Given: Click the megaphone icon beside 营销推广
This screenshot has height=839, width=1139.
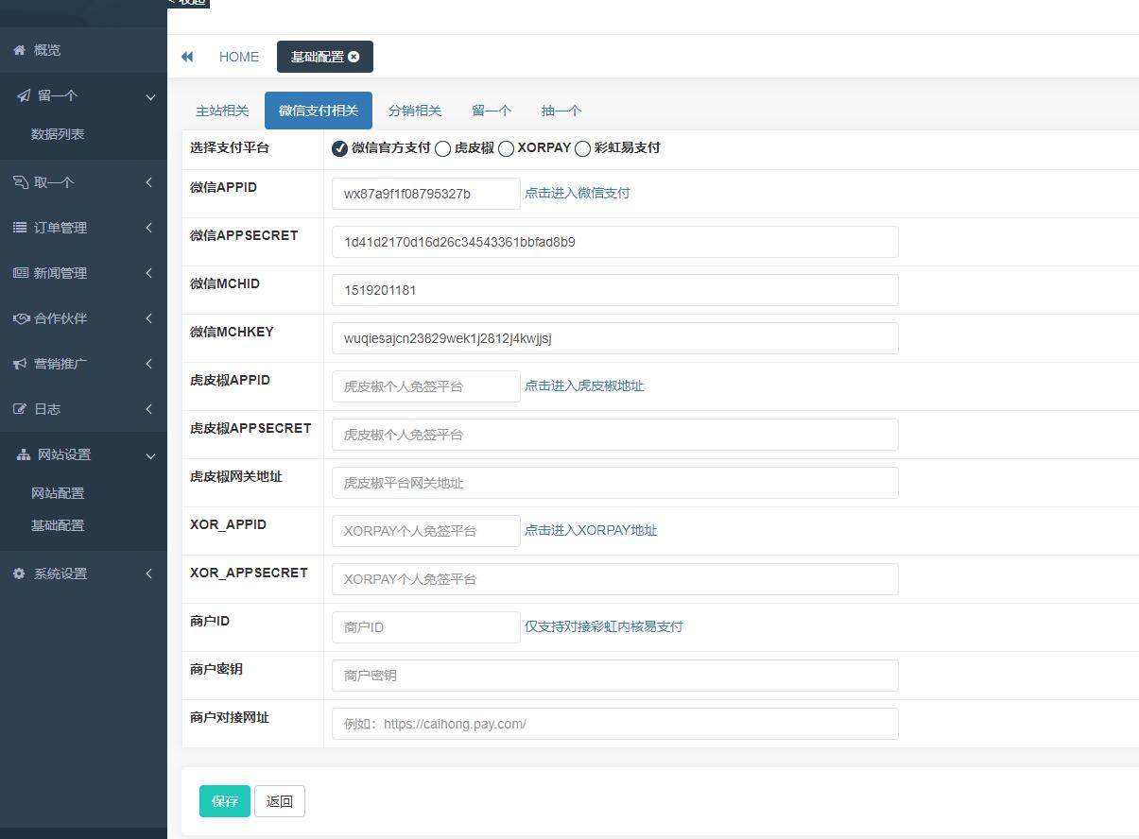Looking at the screenshot, I should pos(19,364).
